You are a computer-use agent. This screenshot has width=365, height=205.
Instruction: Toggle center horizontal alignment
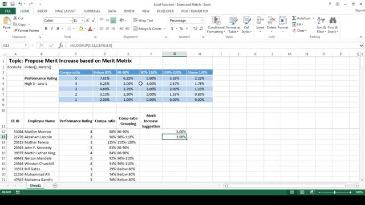click(107, 28)
